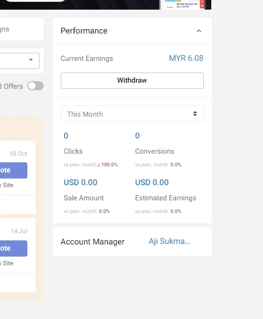Click the Site link under the 18 Oct card
263x319 pixels.
[x=7, y=185]
